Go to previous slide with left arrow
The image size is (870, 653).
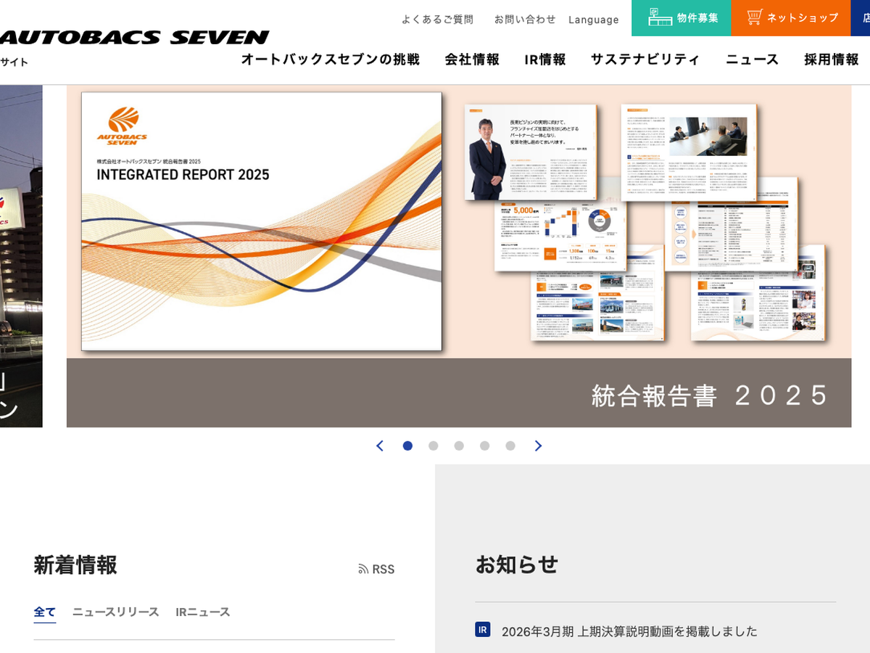(x=380, y=445)
